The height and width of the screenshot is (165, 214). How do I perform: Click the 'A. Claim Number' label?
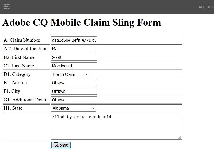tap(22, 40)
